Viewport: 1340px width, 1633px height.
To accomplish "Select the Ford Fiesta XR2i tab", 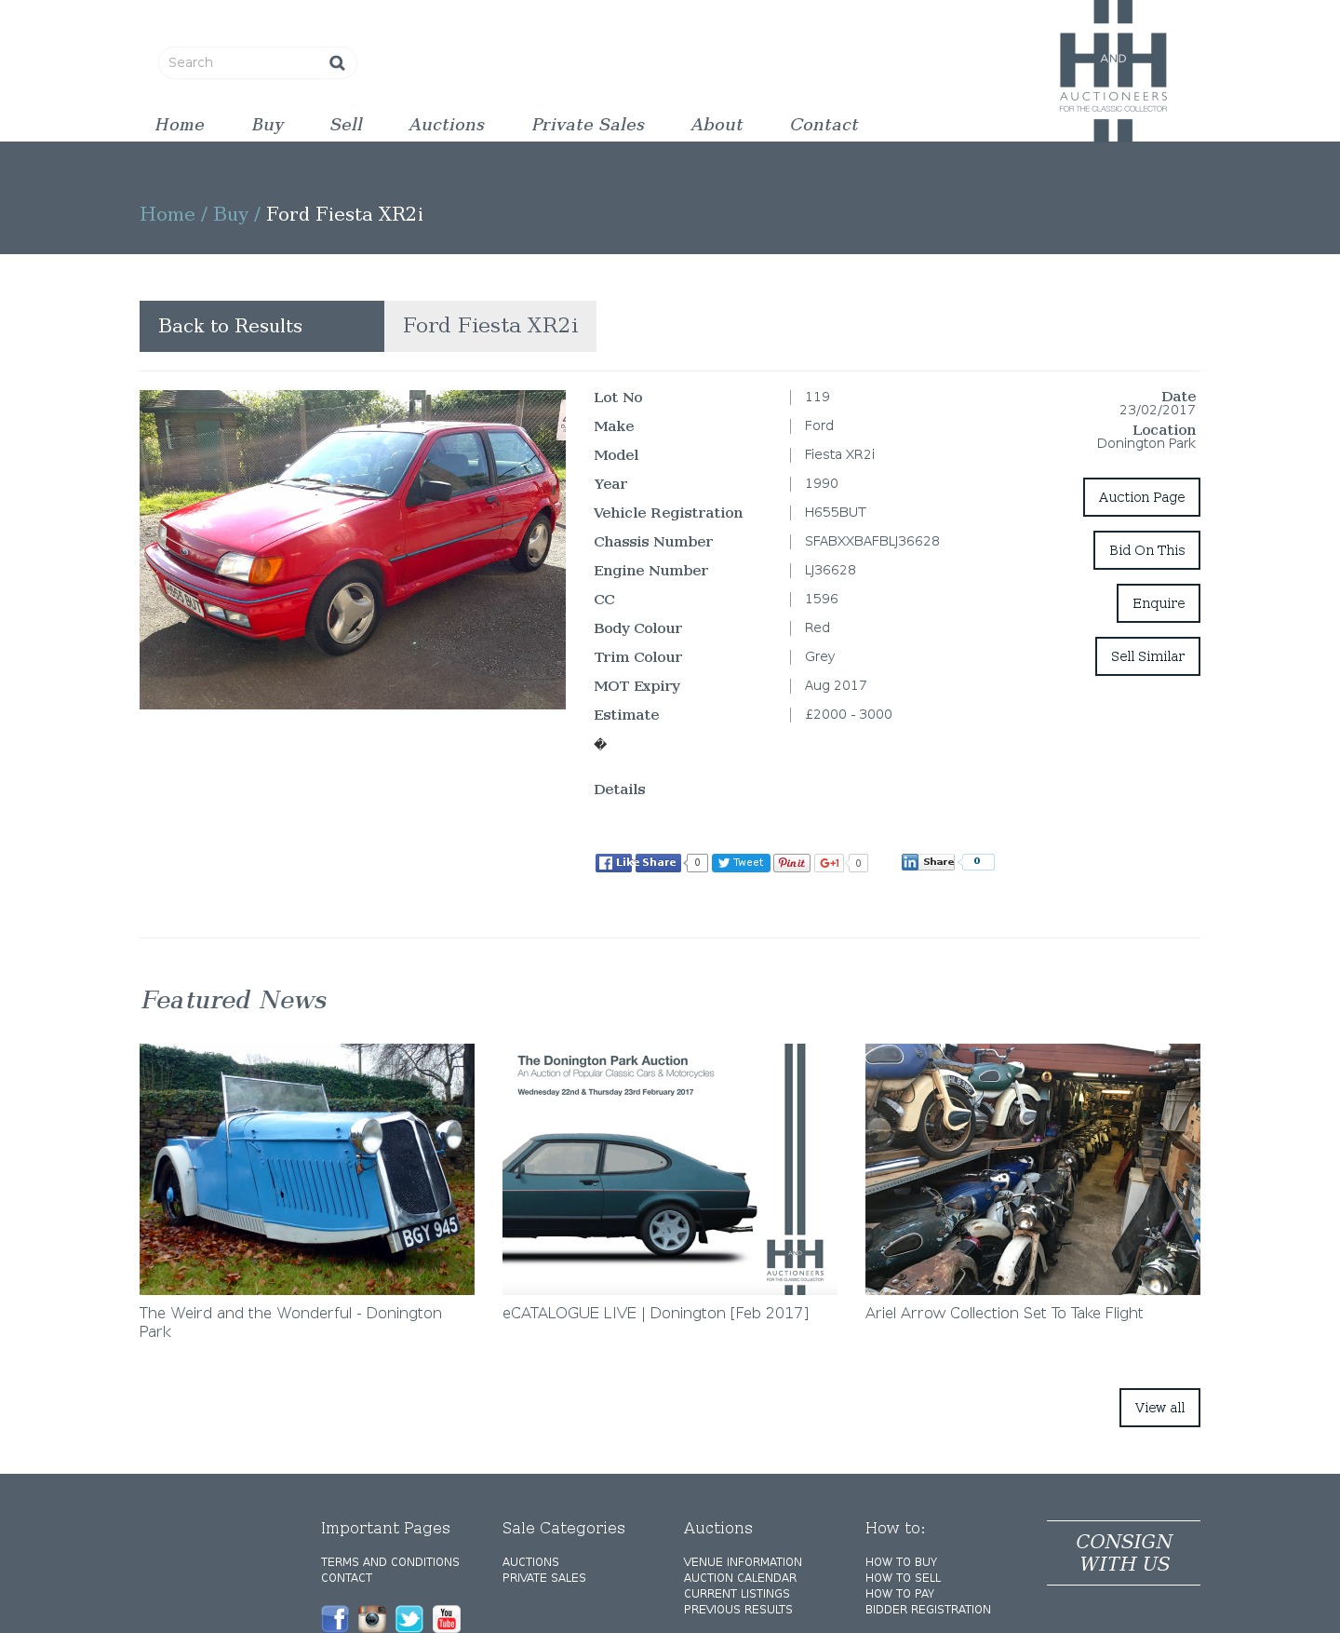I will coord(490,326).
